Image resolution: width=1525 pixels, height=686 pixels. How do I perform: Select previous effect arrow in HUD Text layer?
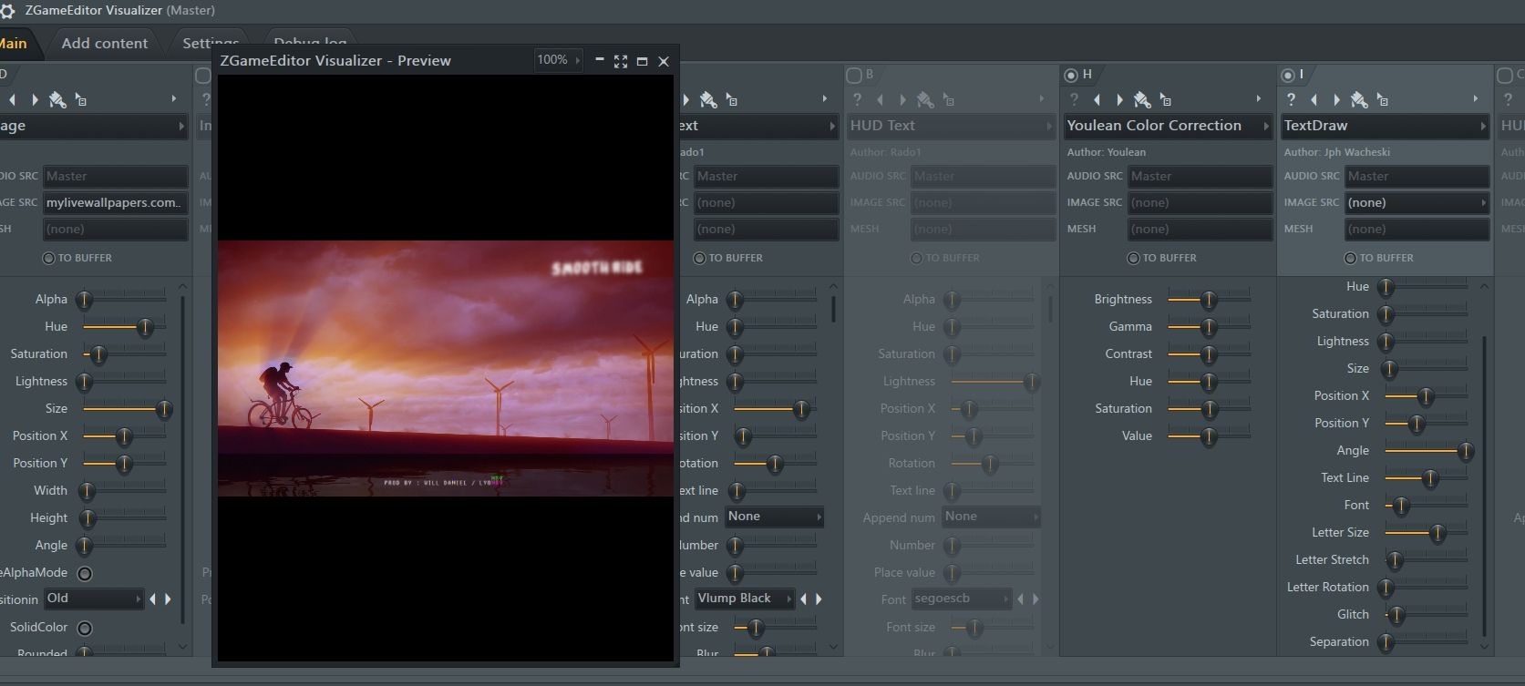[880, 99]
